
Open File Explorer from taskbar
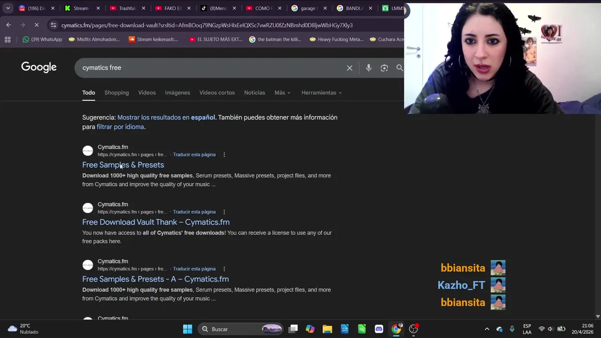coord(327,329)
